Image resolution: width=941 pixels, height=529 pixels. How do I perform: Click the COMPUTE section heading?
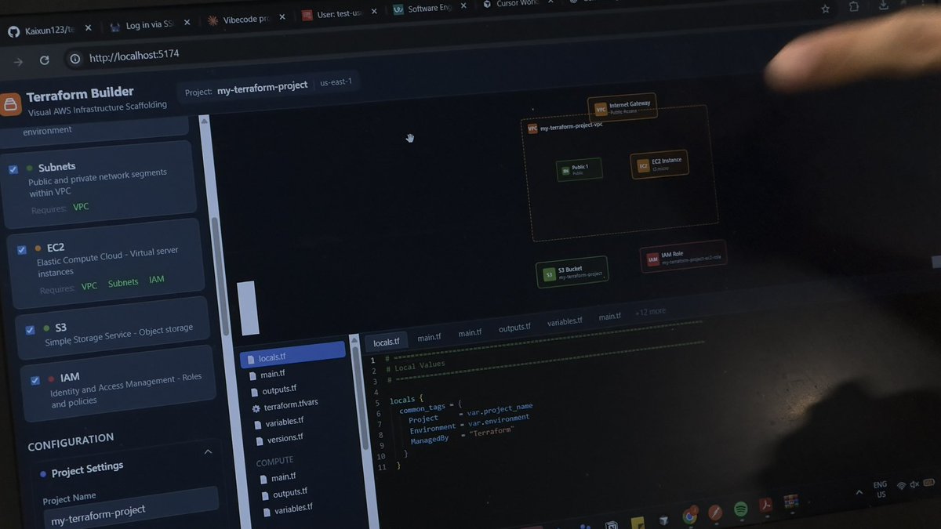click(275, 460)
